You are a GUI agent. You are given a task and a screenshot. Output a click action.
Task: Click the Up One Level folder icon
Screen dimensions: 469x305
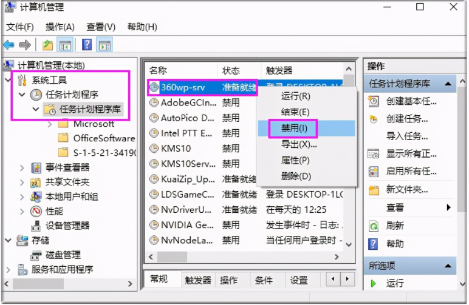(48, 45)
